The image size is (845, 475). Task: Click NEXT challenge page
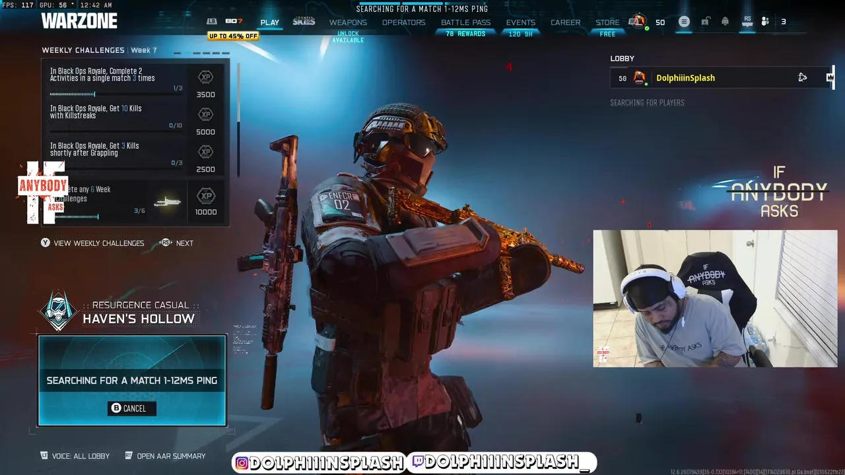pos(185,243)
